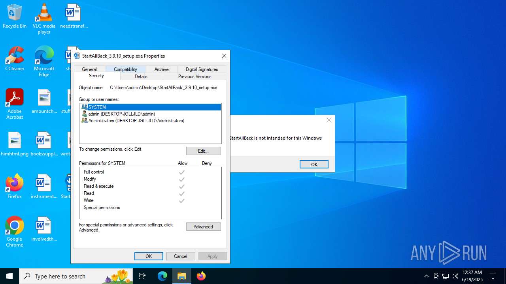Open the volume control tray icon
This screenshot has width=506, height=284.
coord(455,276)
